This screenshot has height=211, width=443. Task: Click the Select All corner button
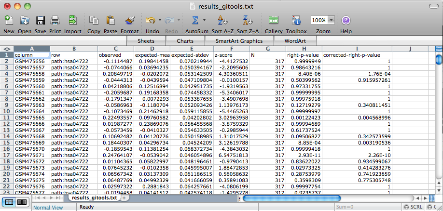point(7,49)
